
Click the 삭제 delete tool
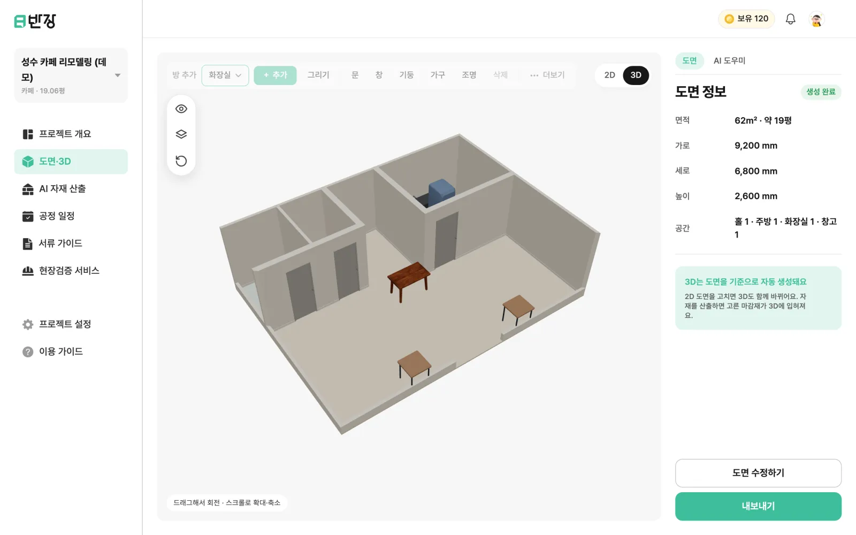[500, 75]
